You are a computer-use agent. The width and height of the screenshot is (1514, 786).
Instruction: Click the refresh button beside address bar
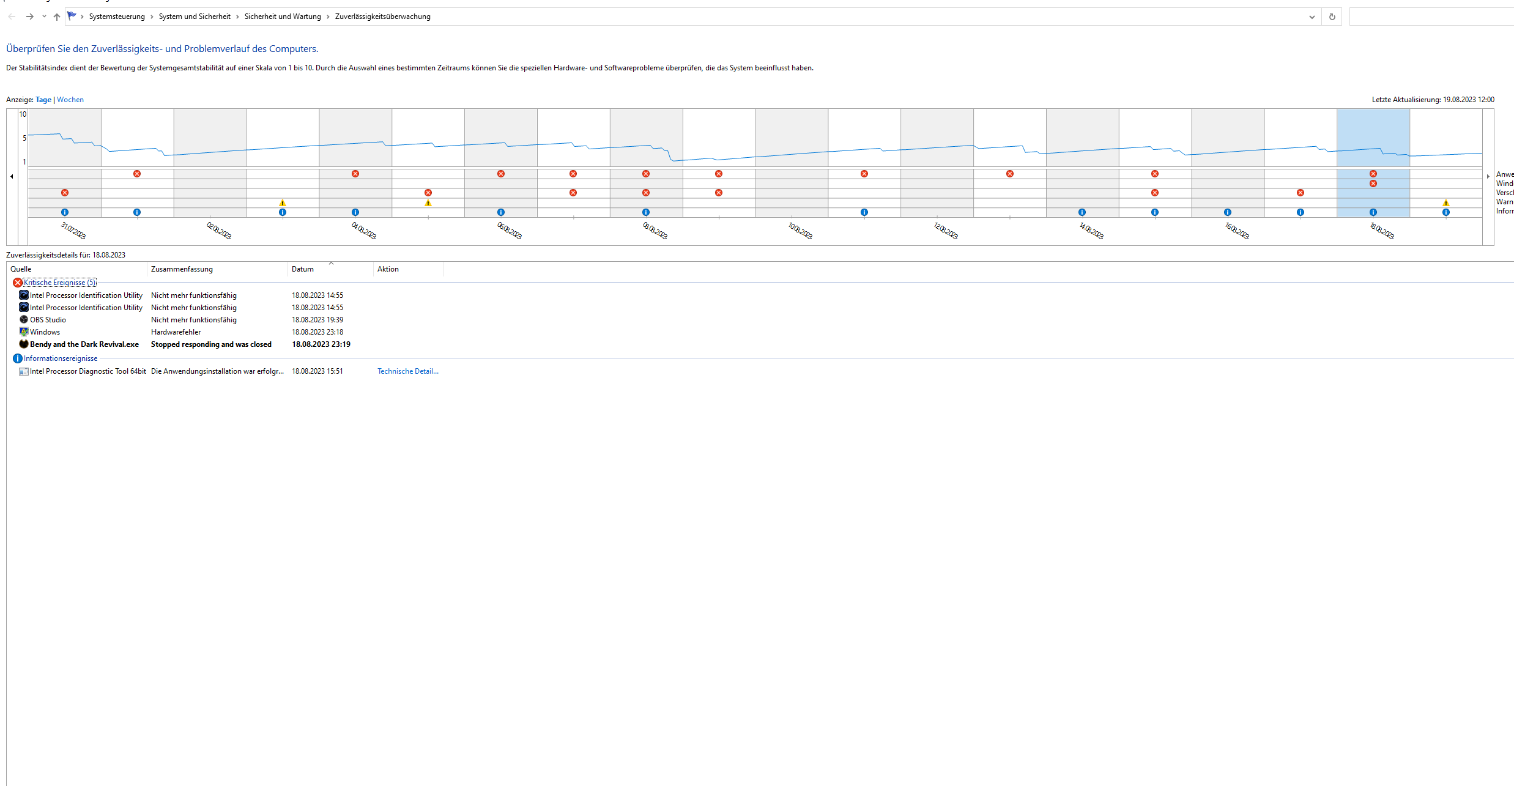coord(1332,17)
